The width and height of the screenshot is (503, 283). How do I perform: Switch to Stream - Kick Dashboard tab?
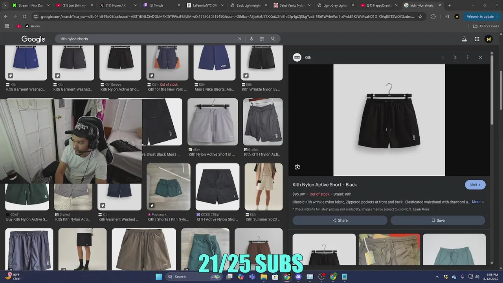(x=31, y=6)
